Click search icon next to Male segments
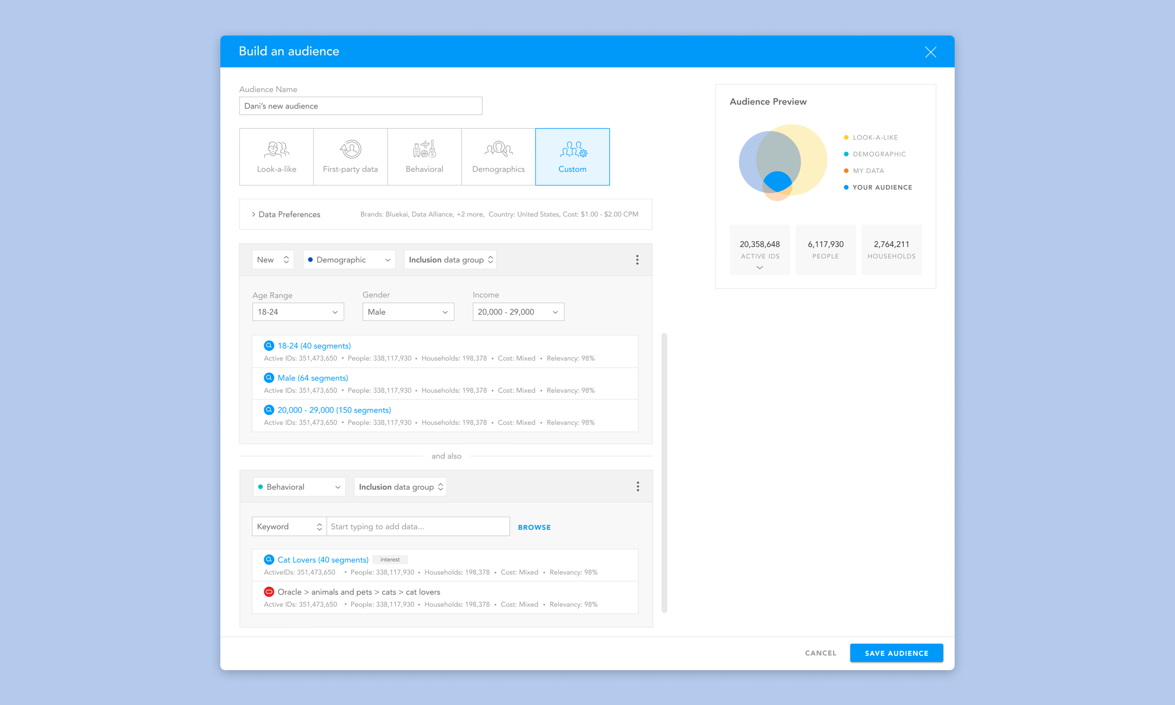This screenshot has height=705, width=1175. click(269, 378)
